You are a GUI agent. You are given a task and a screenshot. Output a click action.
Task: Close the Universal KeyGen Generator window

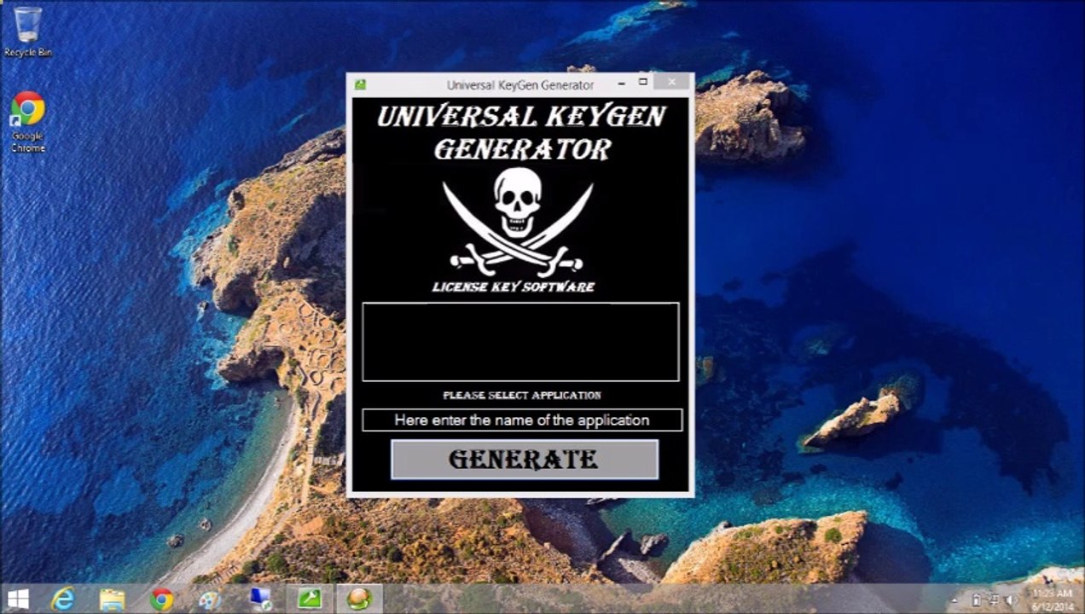[x=672, y=82]
